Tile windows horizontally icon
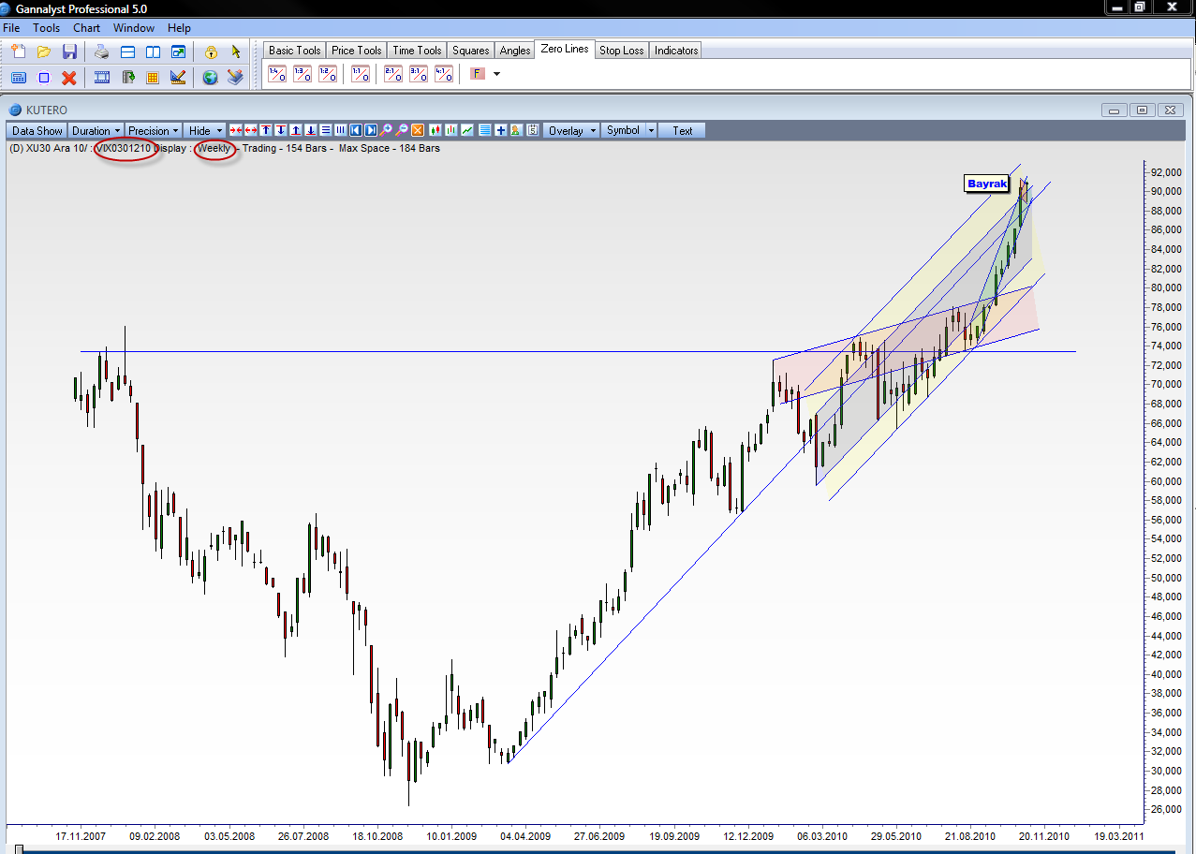Viewport: 1196px width, 854px height. coord(128,52)
